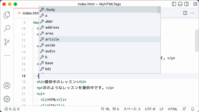Open the Source Control view
Viewport: 199px width, 112px height.
[7, 42]
